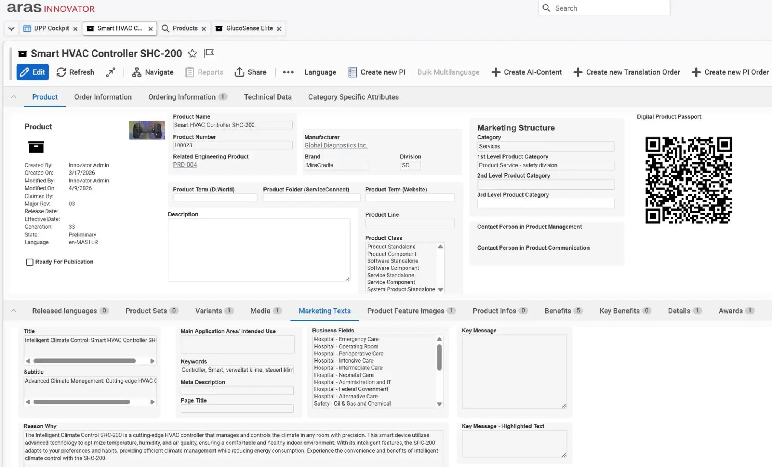The image size is (772, 467).
Task: Click Bulk Multilanguage button
Action: (448, 72)
